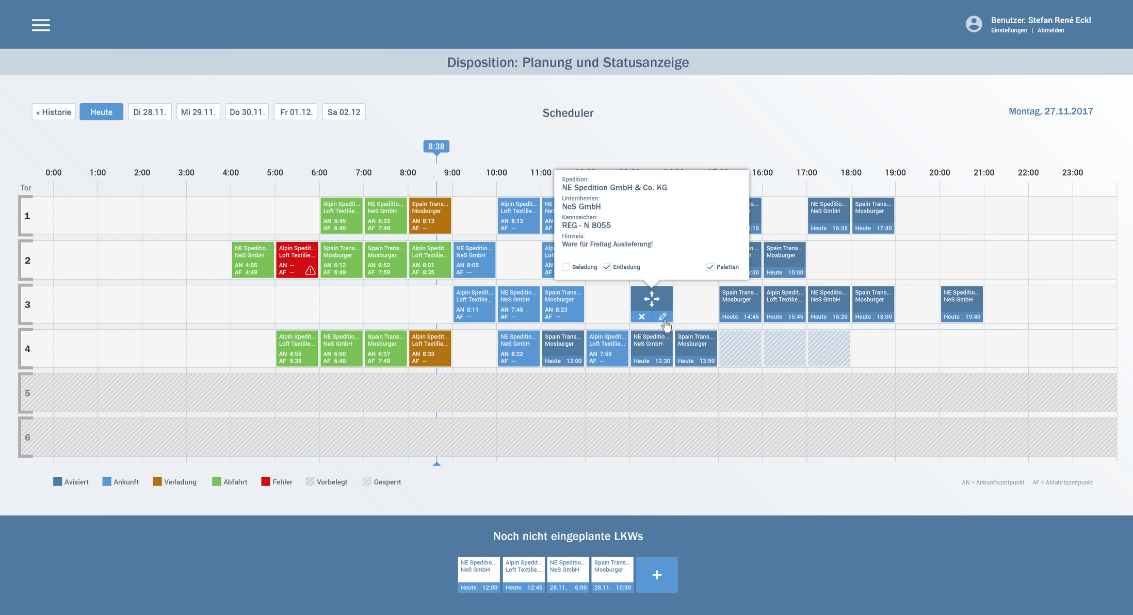The image size is (1133, 615).
Task: Click the Abmelden link
Action: point(1050,30)
